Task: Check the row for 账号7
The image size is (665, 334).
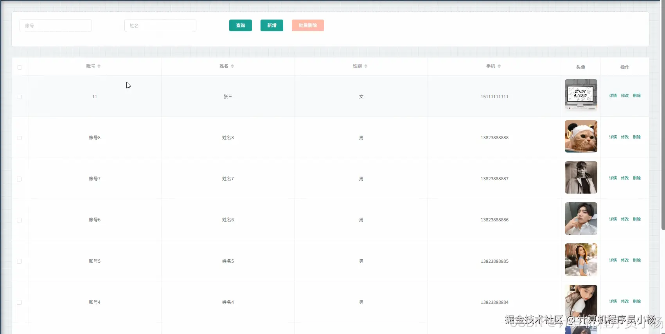Action: click(x=19, y=179)
